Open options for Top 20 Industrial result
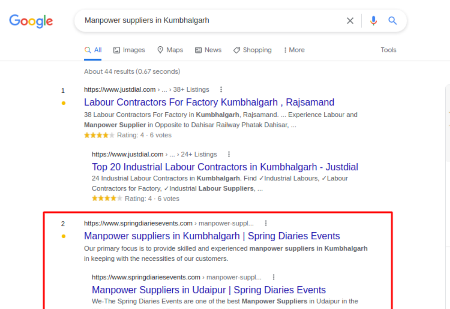 229,154
